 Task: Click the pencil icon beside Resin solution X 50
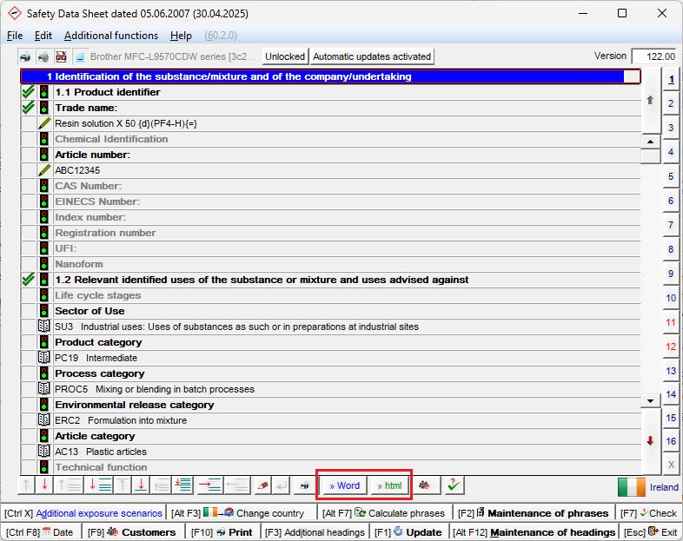pyautogui.click(x=44, y=123)
